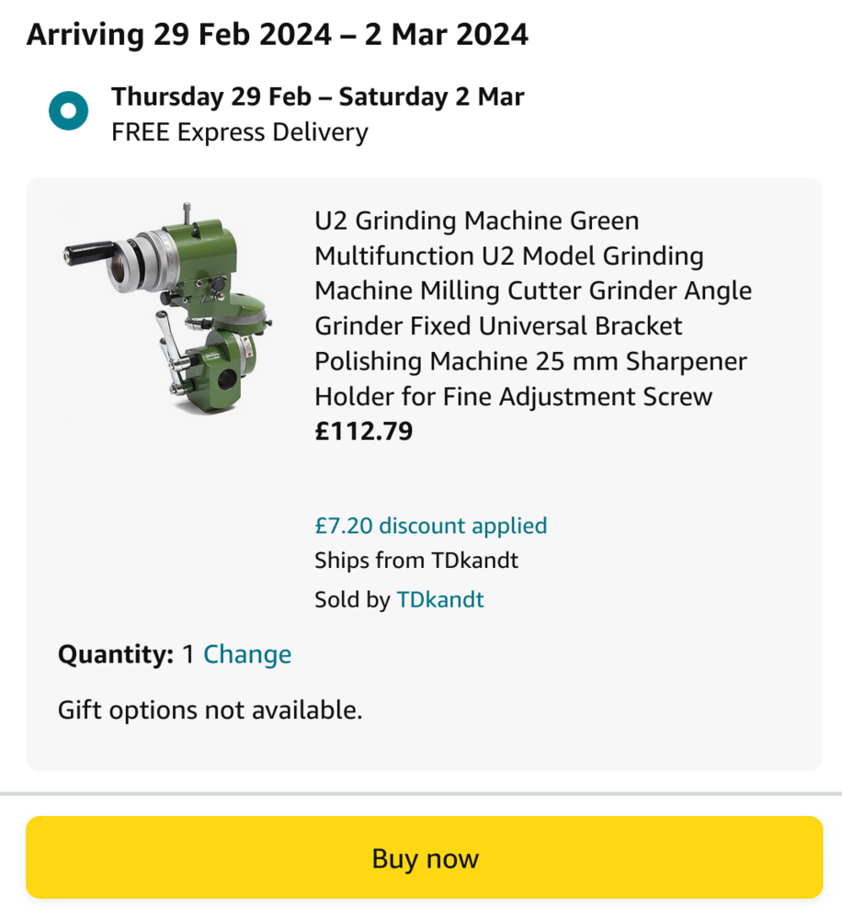The image size is (842, 919).
Task: Select the Thursday 29 Feb delivery radio button
Action: (68, 111)
